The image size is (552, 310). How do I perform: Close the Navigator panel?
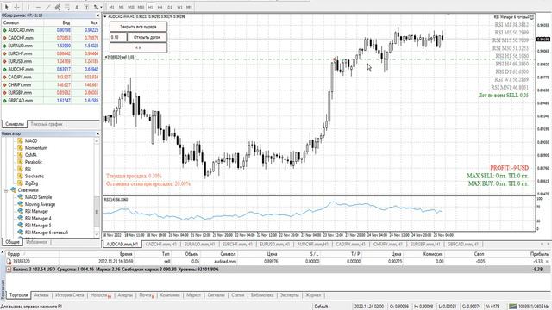[97, 133]
